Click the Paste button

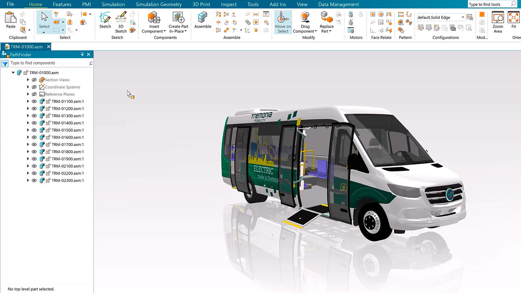point(11,20)
